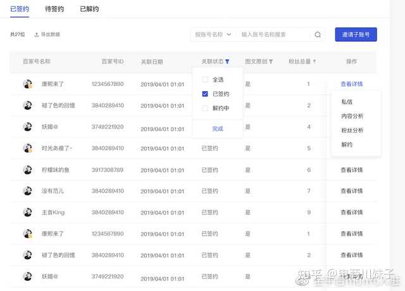The height and width of the screenshot is (291, 405).
Task: Expand the 按账号名称 search-type dropdown
Action: click(x=213, y=35)
